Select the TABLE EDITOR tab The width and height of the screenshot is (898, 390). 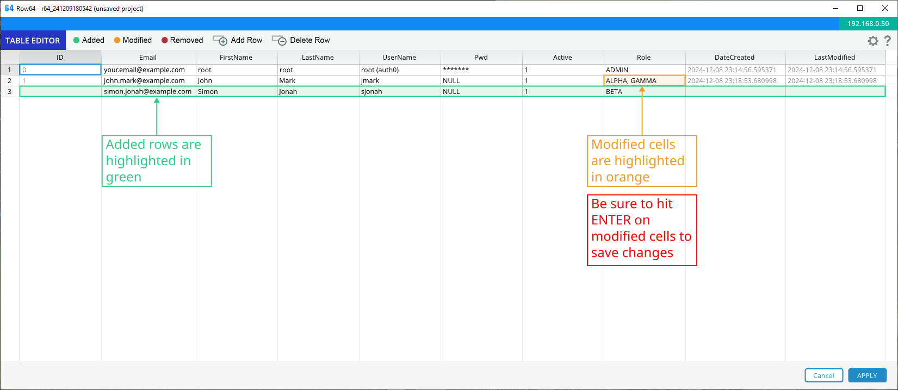33,41
